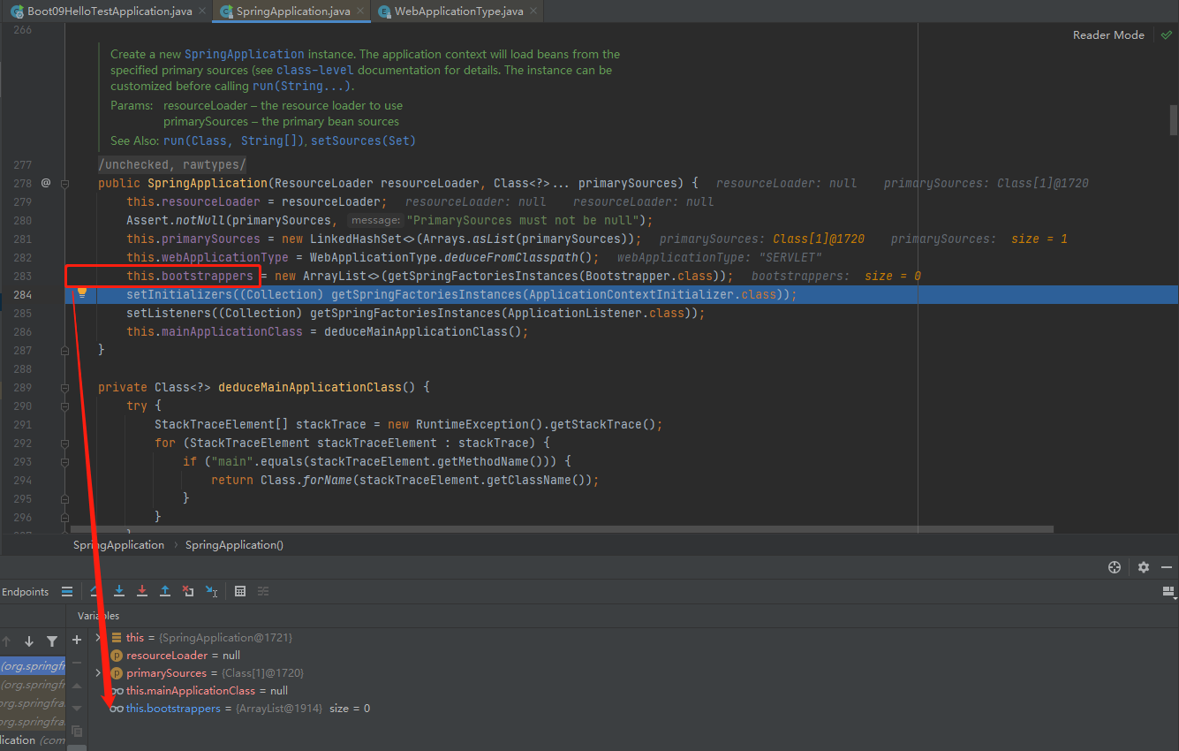Click the Drop Frame icon
This screenshot has height=751, width=1179.
[x=188, y=591]
